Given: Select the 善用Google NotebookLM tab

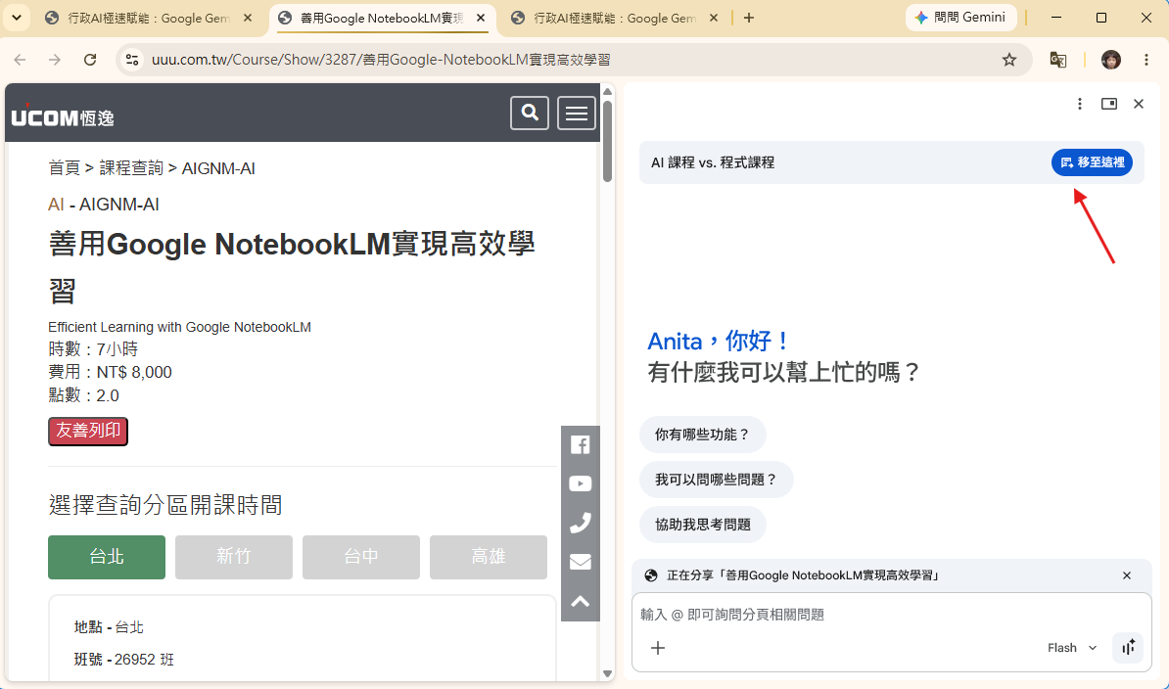Looking at the screenshot, I should [x=380, y=18].
